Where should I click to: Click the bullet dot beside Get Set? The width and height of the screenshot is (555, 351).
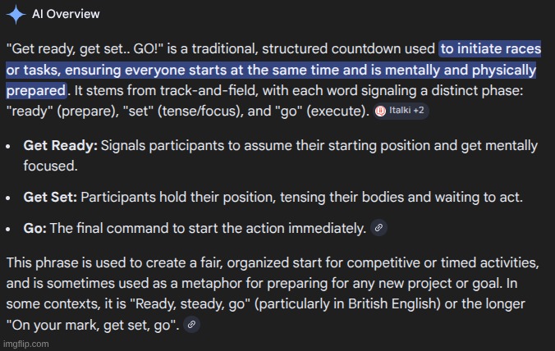[7, 198]
